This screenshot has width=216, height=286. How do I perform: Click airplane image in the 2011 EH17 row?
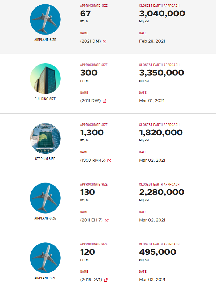click(45, 198)
